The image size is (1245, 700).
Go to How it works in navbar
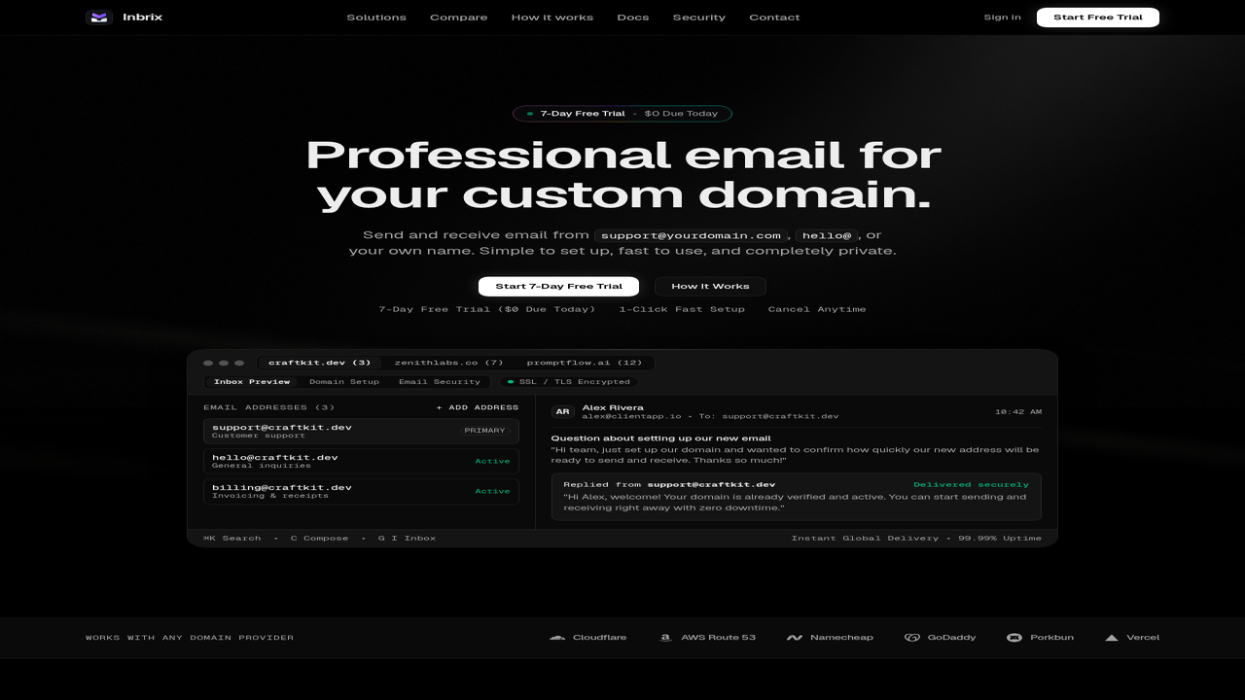point(552,17)
